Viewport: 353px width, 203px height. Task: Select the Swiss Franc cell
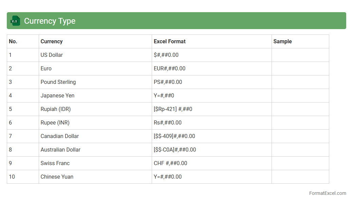point(55,163)
